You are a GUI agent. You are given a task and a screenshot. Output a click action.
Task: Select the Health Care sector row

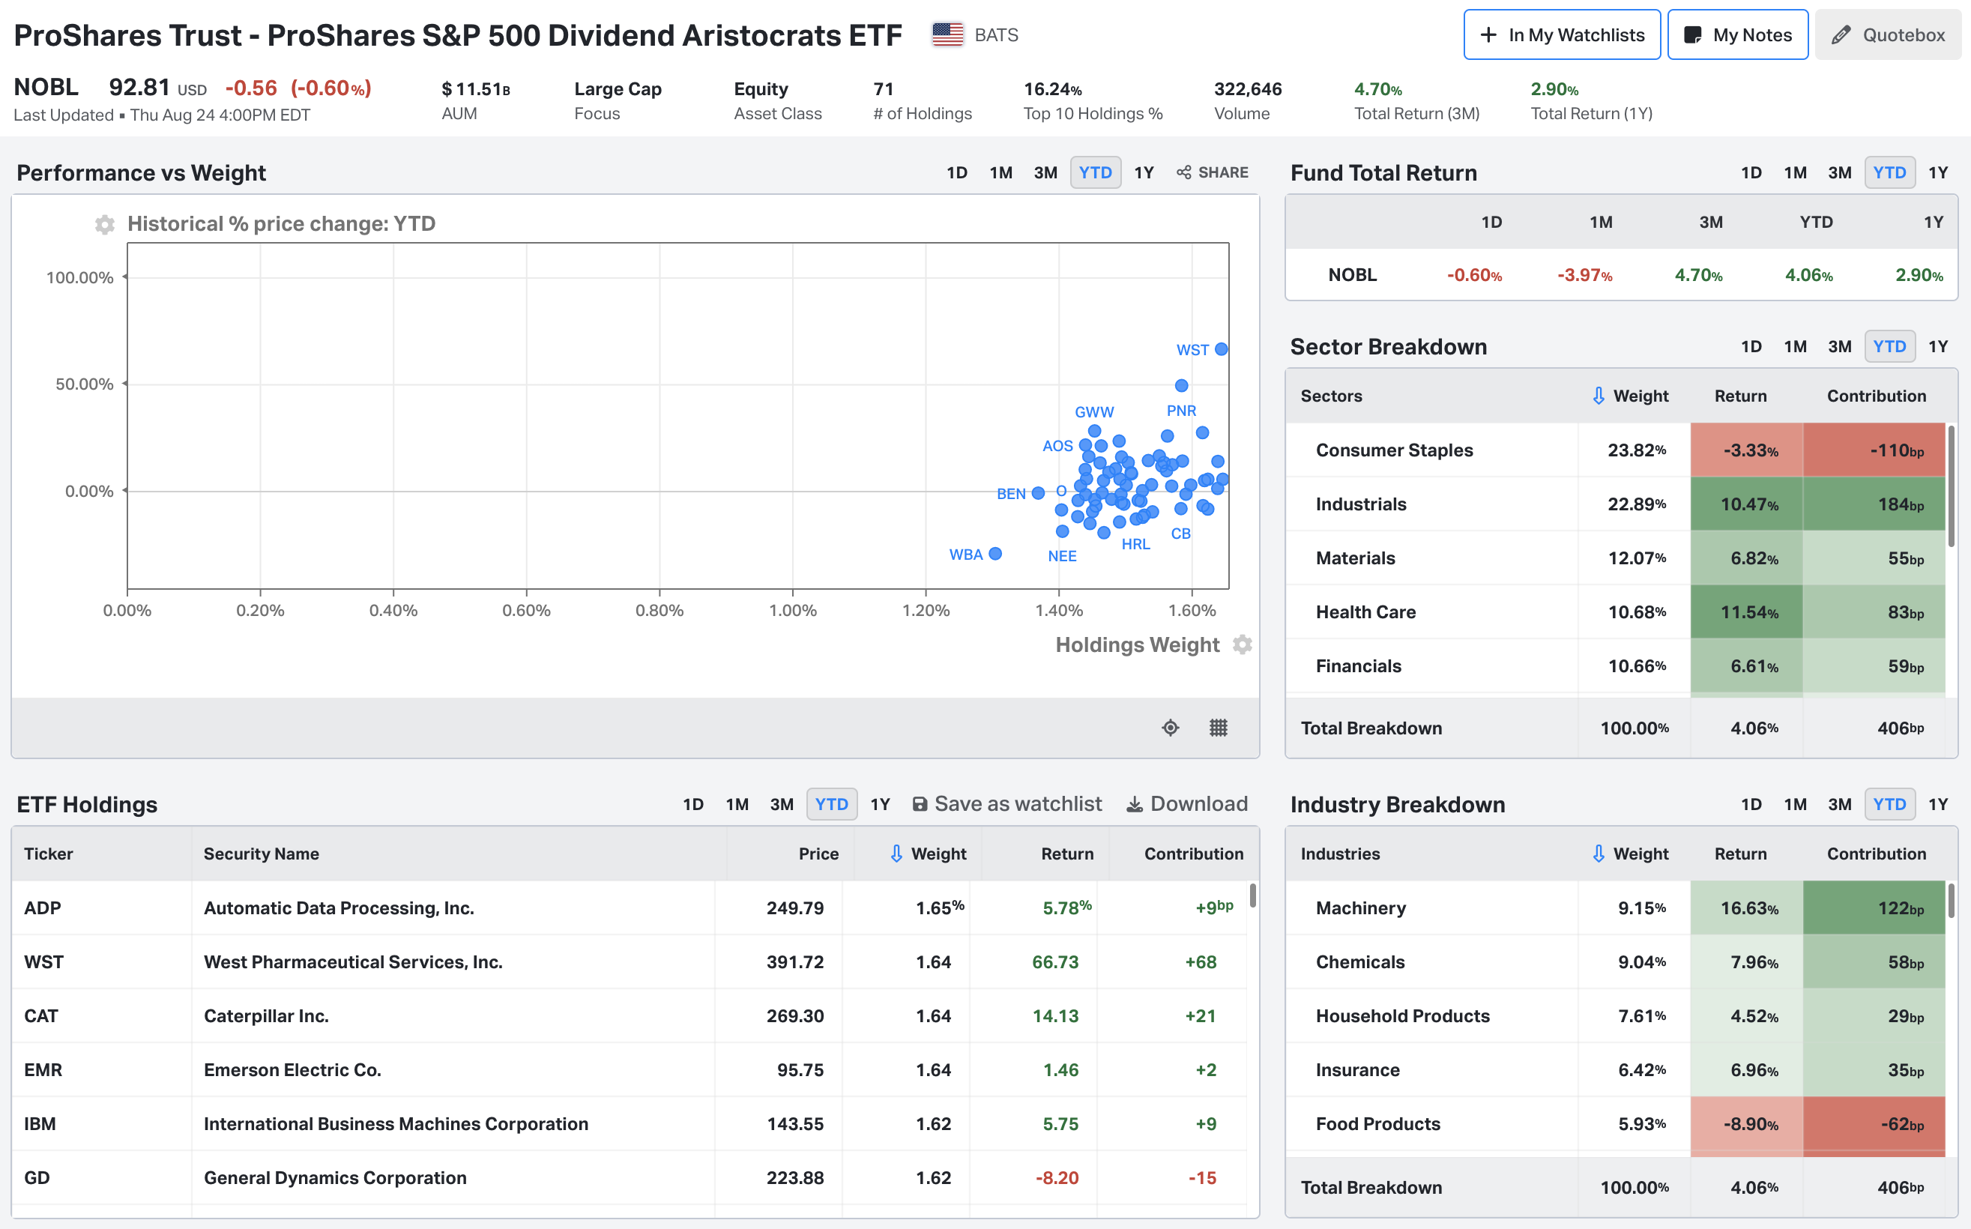[1616, 612]
